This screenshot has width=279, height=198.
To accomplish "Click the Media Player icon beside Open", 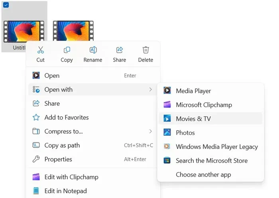I will [36, 75].
